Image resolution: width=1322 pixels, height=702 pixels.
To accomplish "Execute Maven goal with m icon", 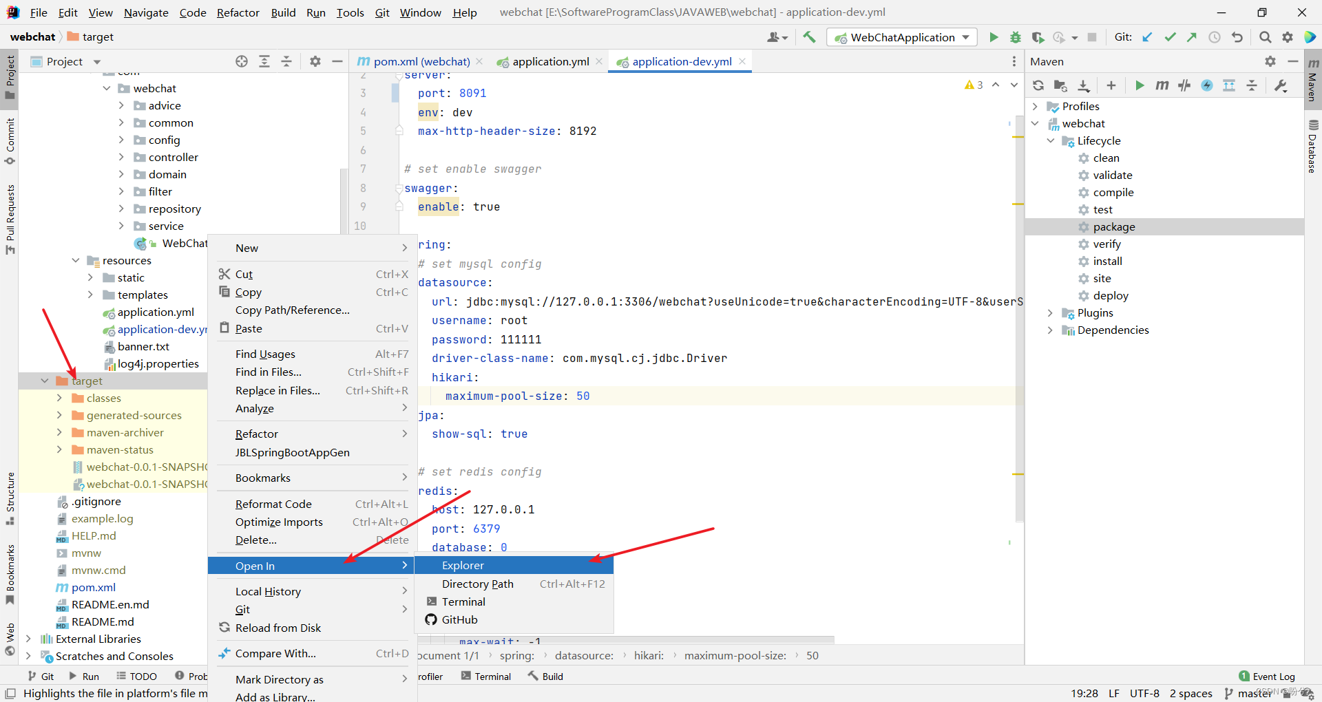I will pyautogui.click(x=1162, y=85).
